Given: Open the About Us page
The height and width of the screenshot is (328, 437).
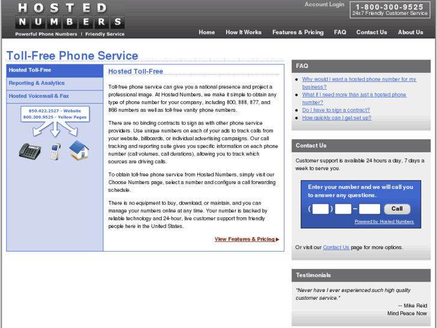Looking at the screenshot, I should coord(411,32).
